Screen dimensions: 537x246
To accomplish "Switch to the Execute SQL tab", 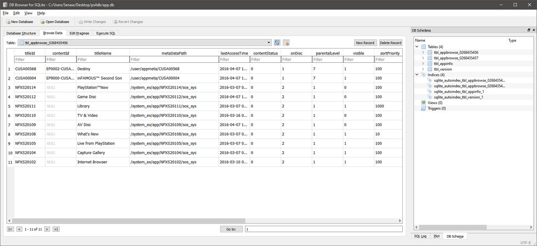I will (x=106, y=33).
